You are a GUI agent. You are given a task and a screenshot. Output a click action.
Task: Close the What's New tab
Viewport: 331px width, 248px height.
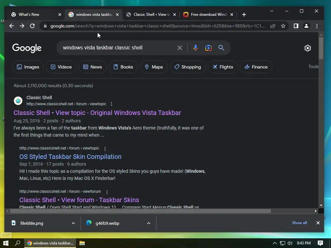60,15
